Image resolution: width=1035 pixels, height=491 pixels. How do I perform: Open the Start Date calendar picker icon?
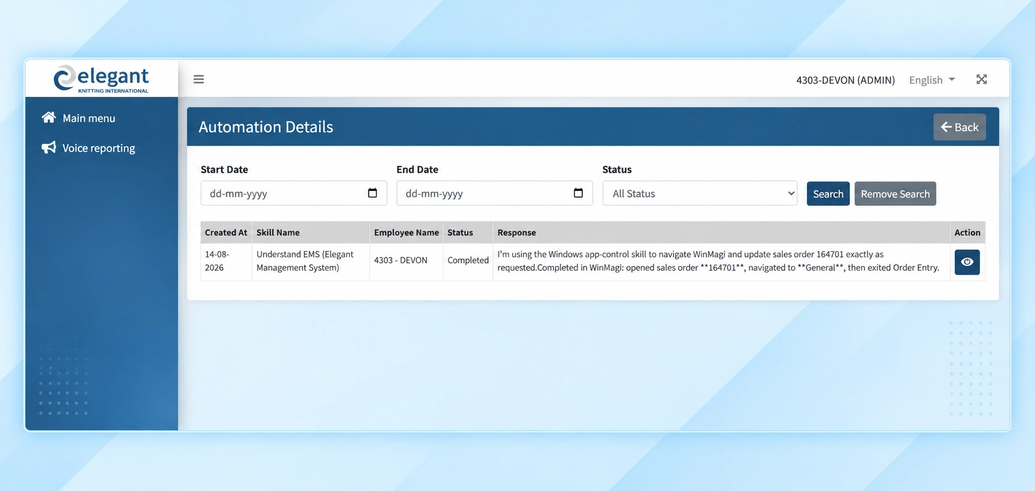372,193
